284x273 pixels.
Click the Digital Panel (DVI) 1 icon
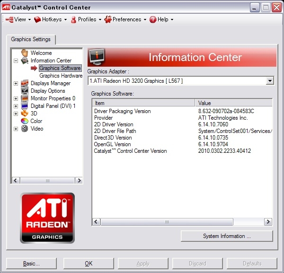click(25, 106)
